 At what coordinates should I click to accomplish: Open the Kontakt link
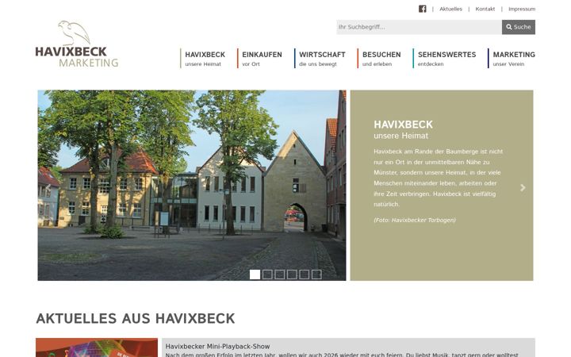485,9
